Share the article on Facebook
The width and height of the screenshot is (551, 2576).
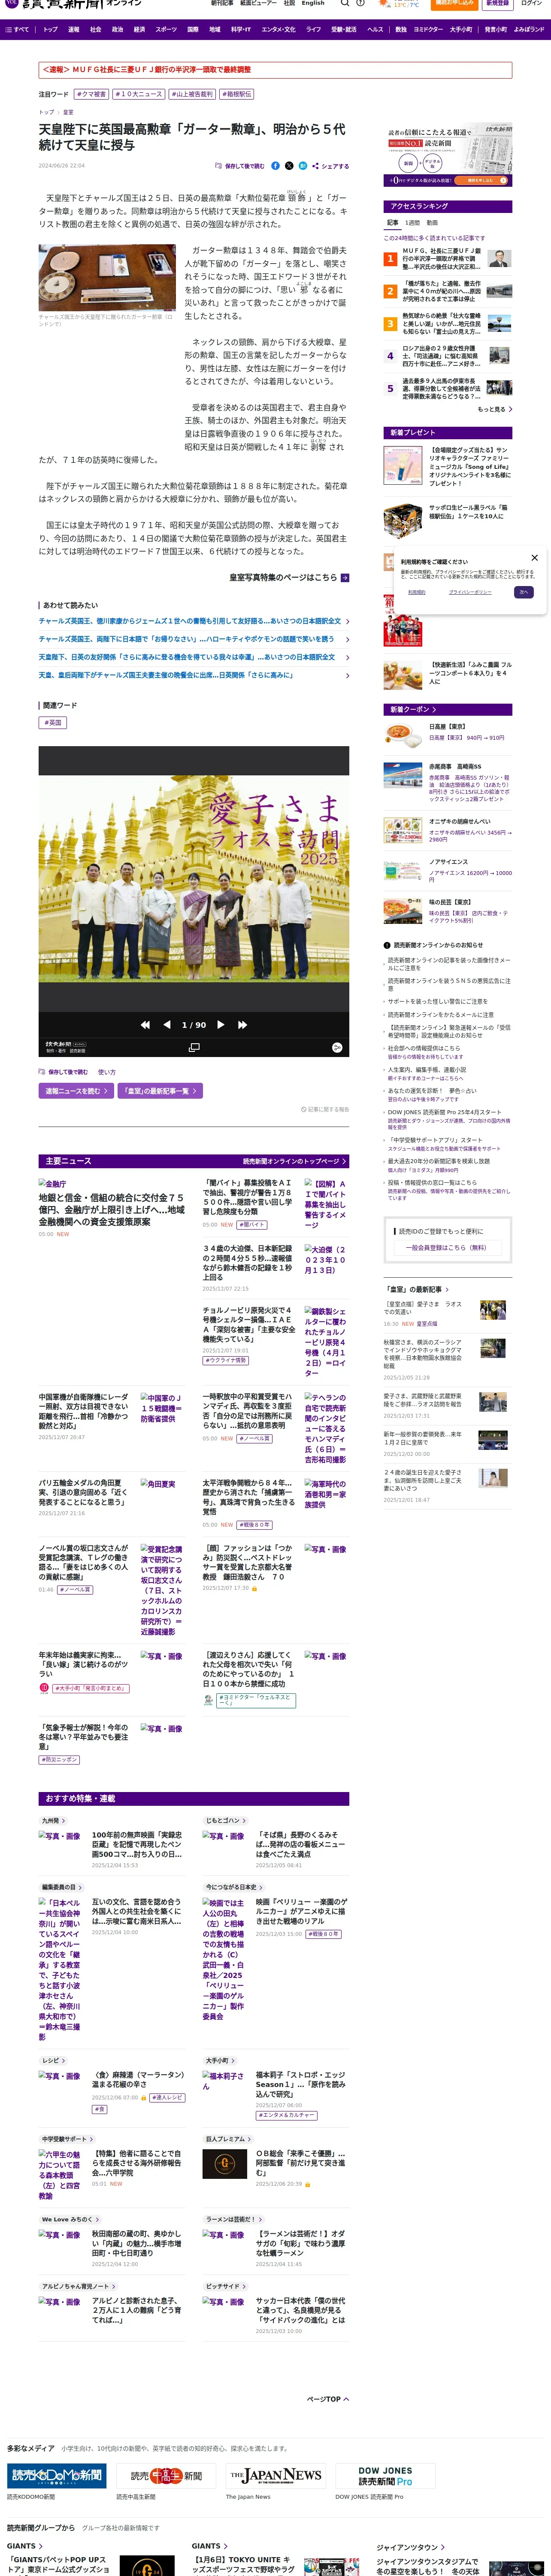(x=276, y=166)
